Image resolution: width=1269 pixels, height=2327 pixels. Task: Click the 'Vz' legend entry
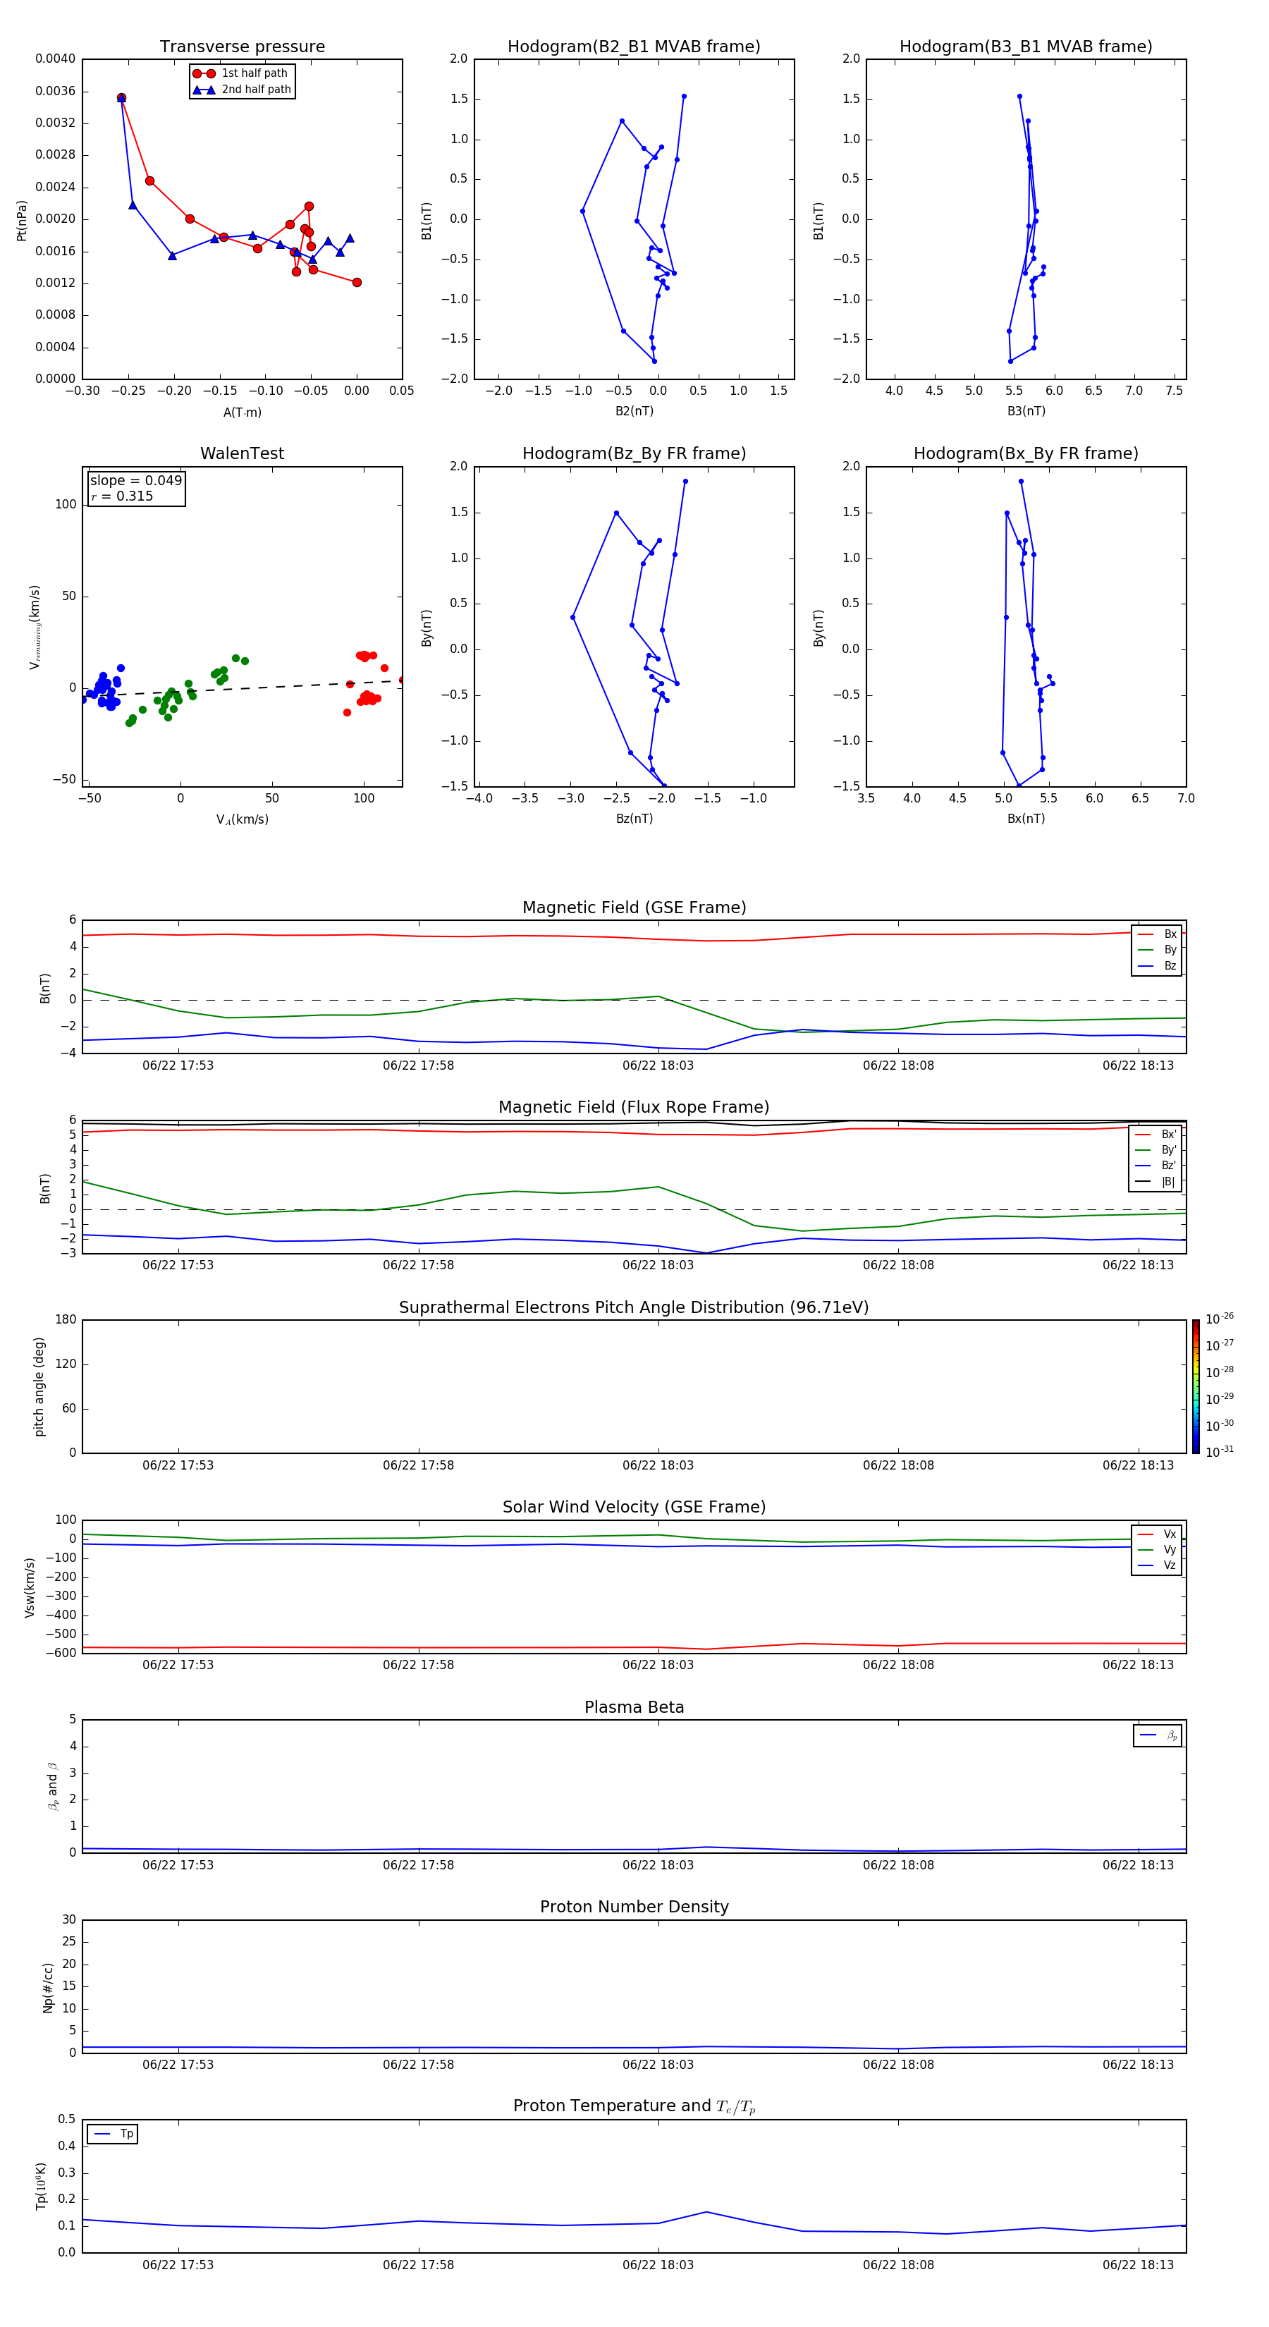tap(1157, 1565)
